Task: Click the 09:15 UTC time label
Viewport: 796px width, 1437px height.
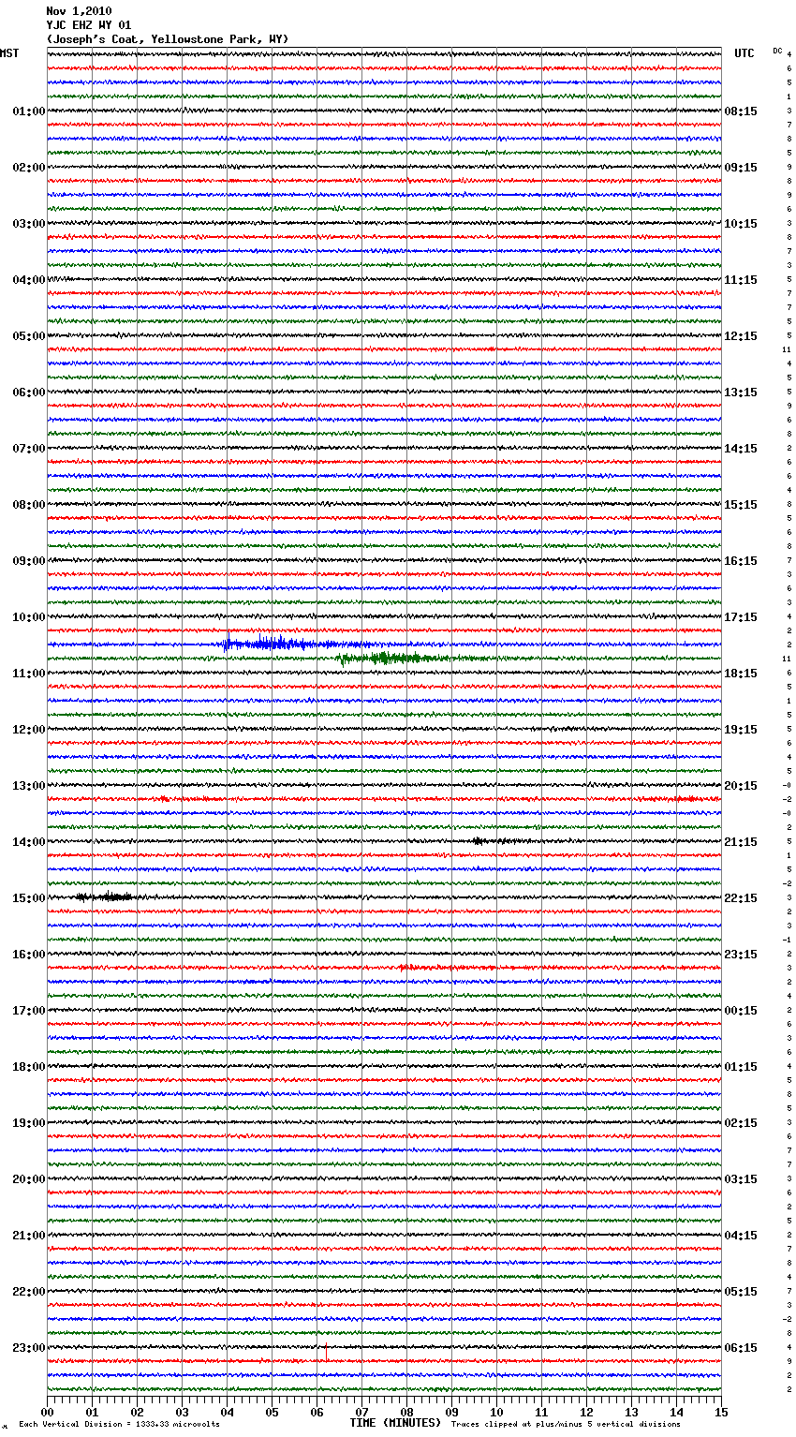Action: (741, 168)
